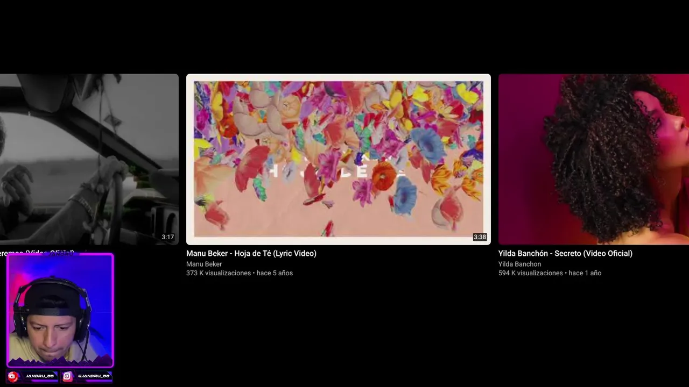Open the Manu Beker Hoja de Té thumbnail
The height and width of the screenshot is (387, 689).
(338, 159)
